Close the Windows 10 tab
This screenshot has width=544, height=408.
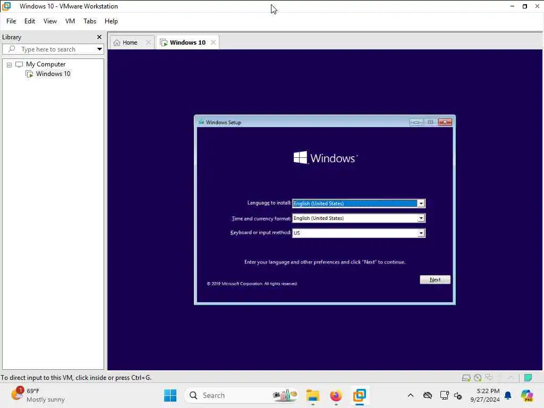[213, 42]
